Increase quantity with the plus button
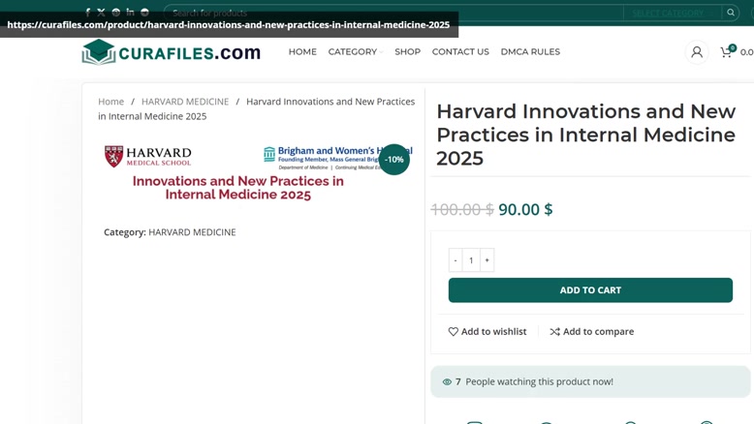The width and height of the screenshot is (754, 424). click(x=487, y=259)
